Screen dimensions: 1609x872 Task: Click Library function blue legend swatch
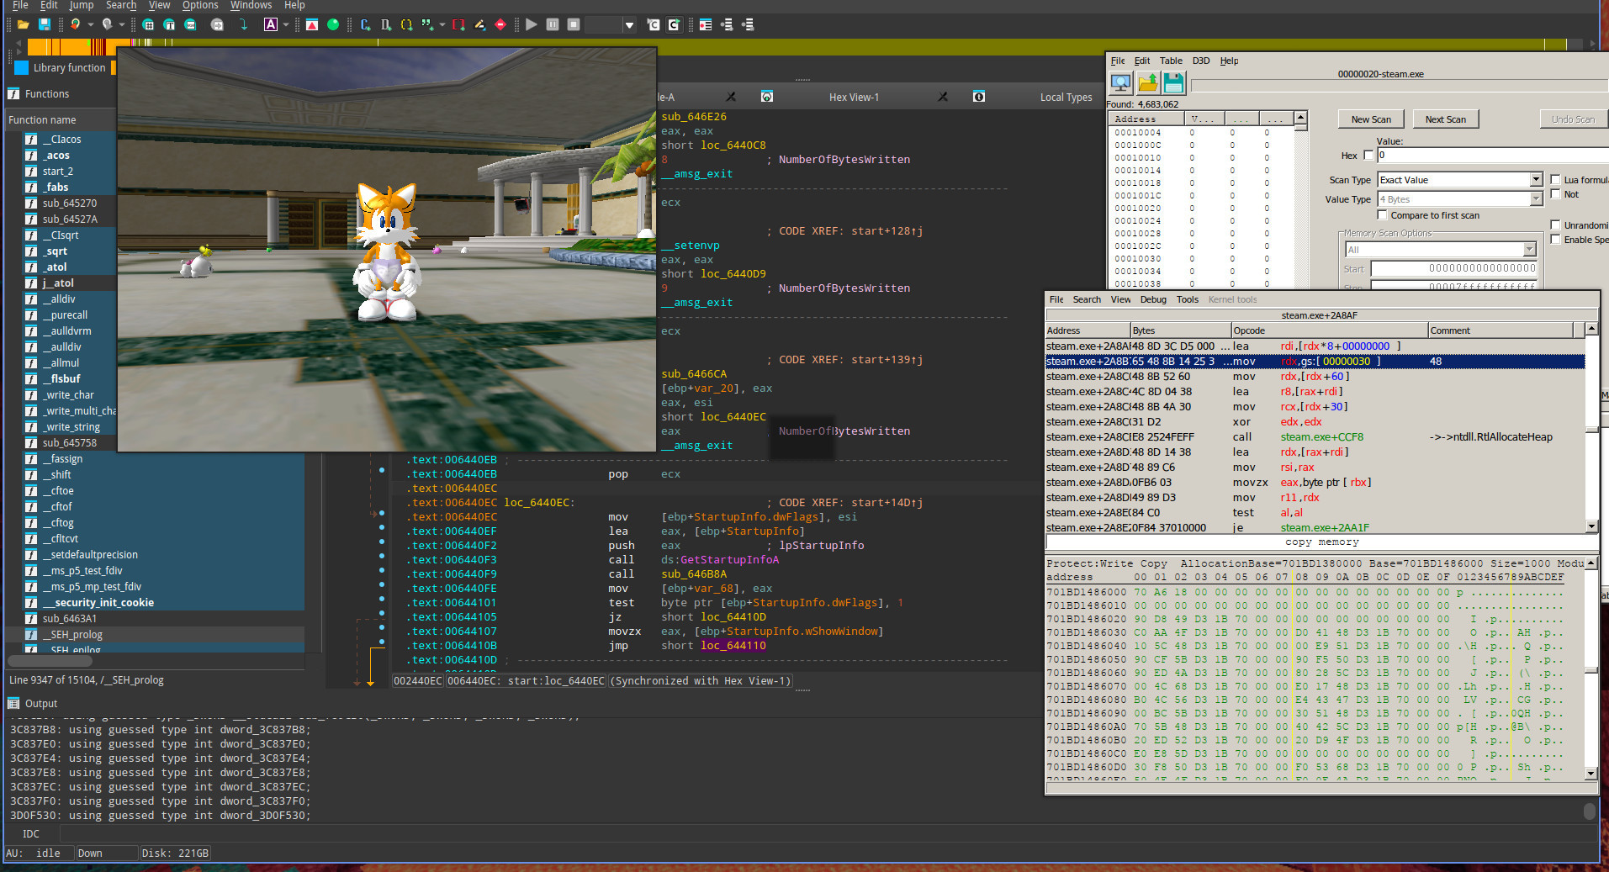(22, 67)
